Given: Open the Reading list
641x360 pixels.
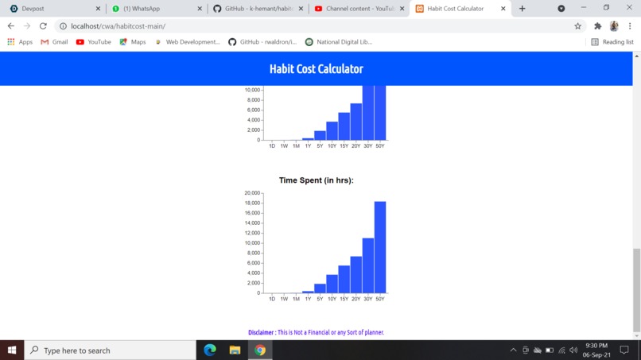Looking at the screenshot, I should tap(612, 42).
